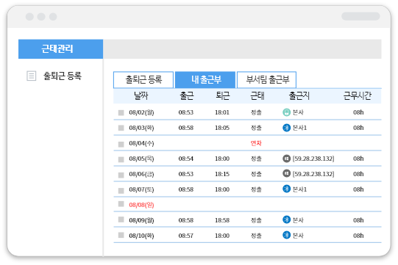Click the gray IP icon in 08/05 row
Image resolution: width=398 pixels, height=265 pixels.
pyautogui.click(x=287, y=159)
